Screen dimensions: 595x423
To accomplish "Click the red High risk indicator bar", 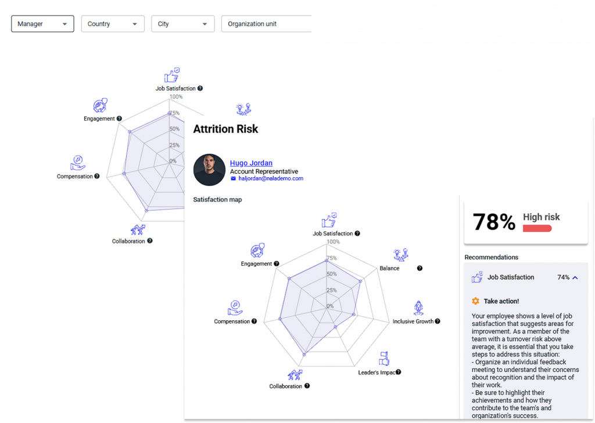I will pos(537,228).
